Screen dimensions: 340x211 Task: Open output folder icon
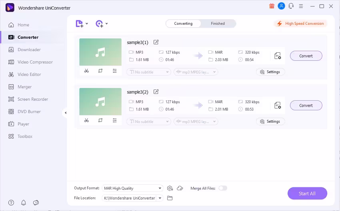tap(170, 198)
